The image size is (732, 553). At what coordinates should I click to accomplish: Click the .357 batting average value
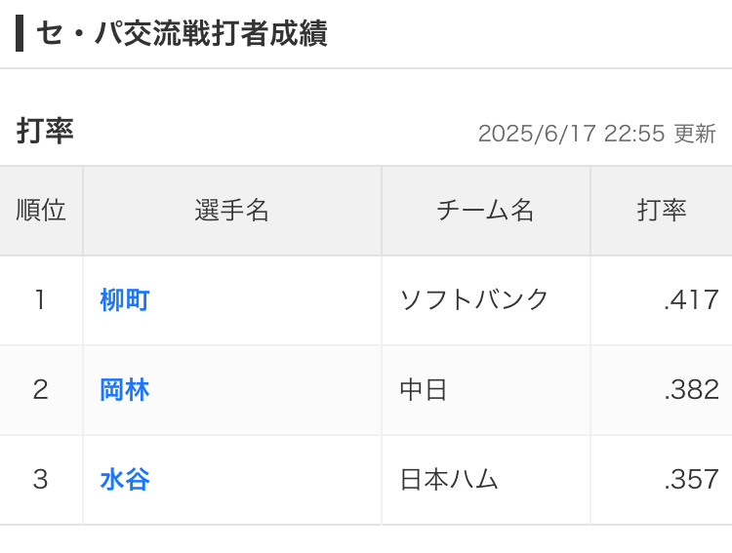(x=691, y=480)
